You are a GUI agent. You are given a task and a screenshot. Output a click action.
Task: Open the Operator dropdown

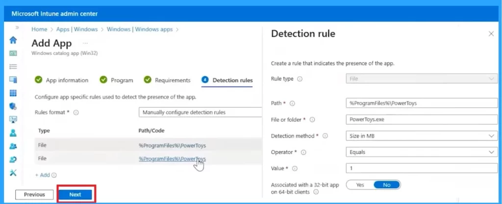(x=422, y=152)
